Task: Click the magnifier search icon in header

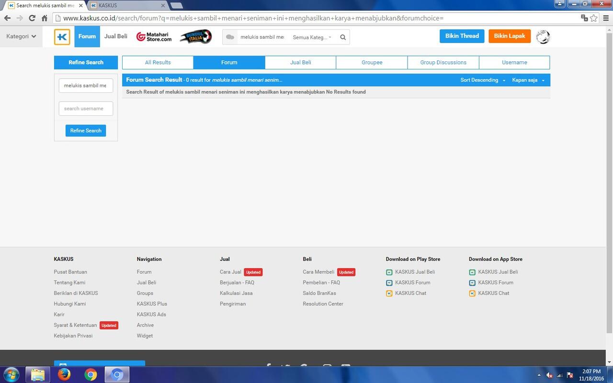Action: click(343, 37)
